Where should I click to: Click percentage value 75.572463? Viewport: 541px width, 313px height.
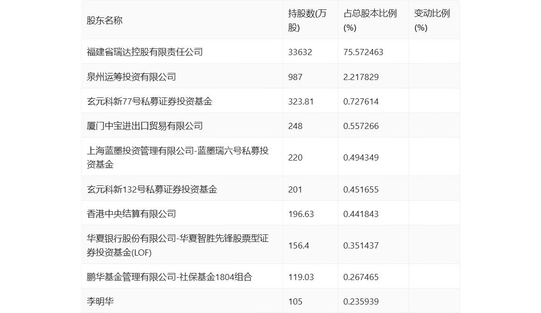pos(363,52)
